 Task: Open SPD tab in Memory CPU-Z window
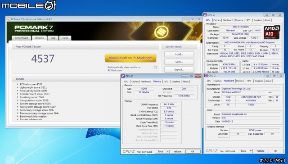(x=166, y=82)
